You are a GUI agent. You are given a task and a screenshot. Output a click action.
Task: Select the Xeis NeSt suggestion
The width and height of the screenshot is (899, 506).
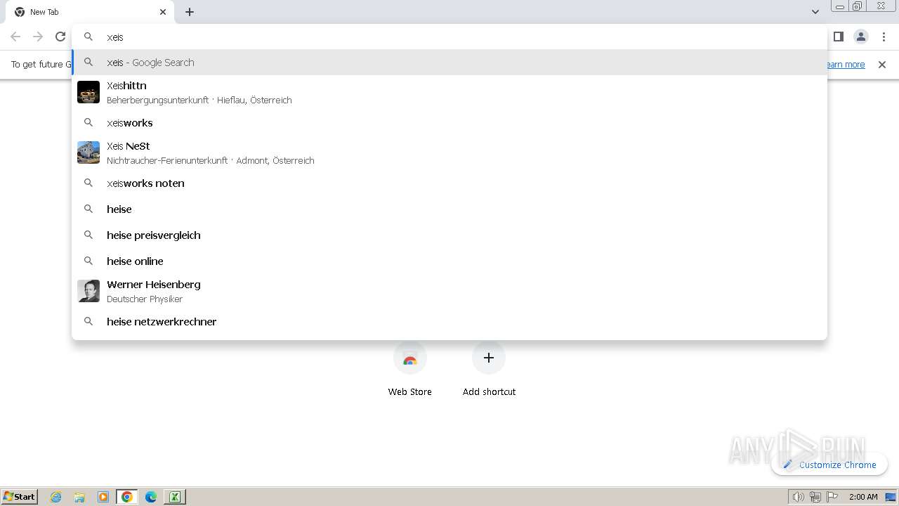pos(449,153)
